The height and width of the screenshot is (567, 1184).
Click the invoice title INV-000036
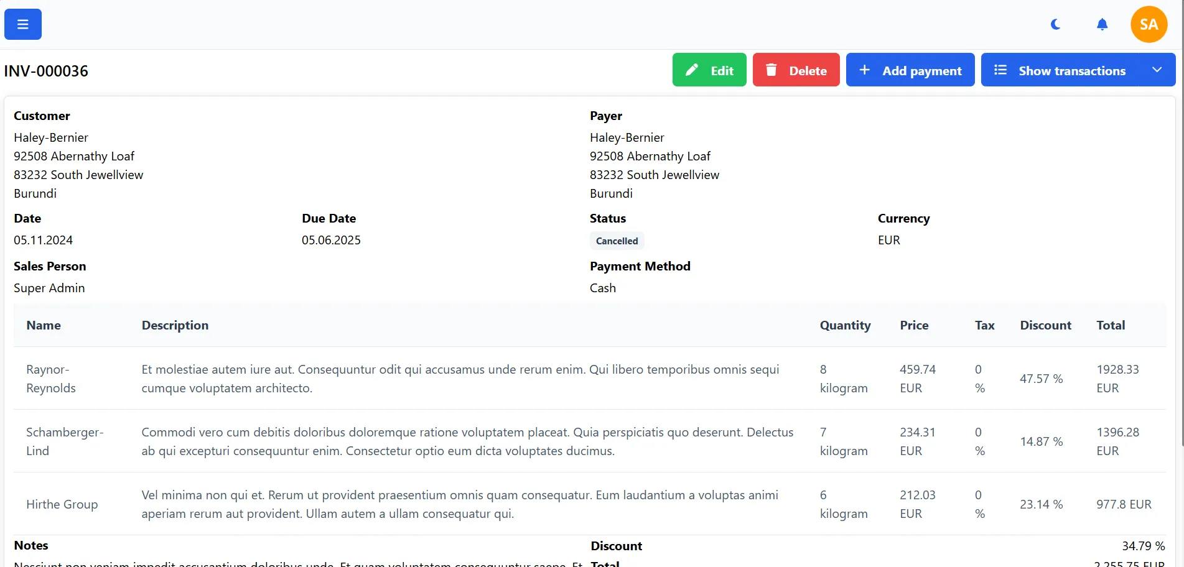point(46,70)
